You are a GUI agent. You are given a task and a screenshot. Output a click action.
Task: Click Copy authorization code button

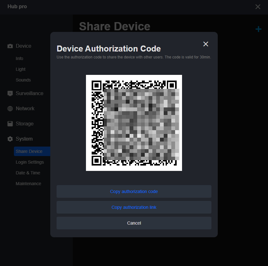[134, 191]
